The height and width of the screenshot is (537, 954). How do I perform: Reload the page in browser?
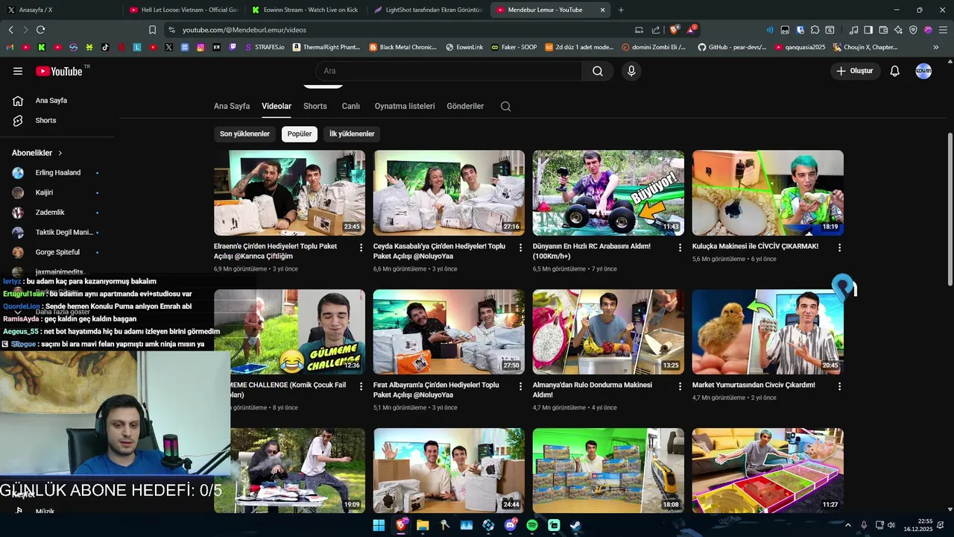(x=40, y=30)
